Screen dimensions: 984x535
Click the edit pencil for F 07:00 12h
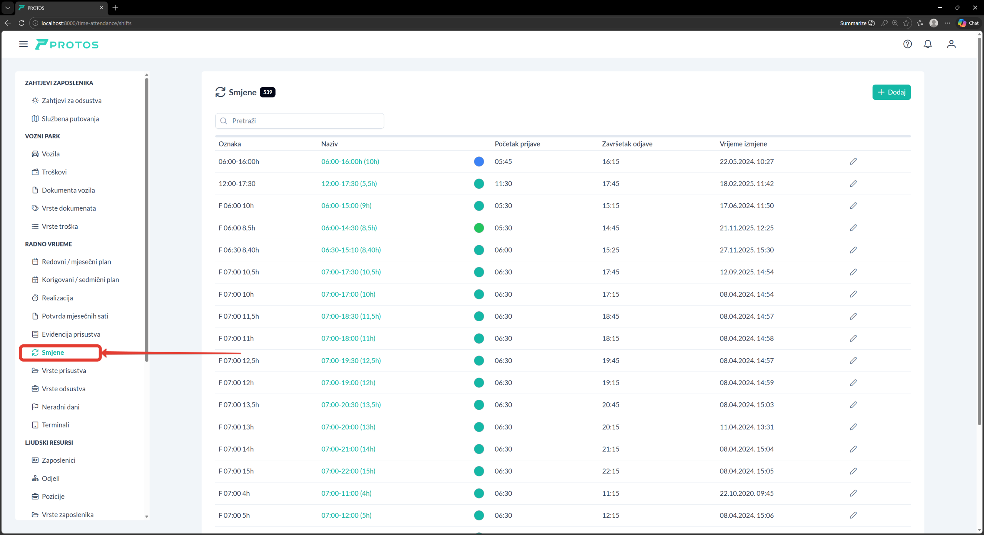(853, 383)
